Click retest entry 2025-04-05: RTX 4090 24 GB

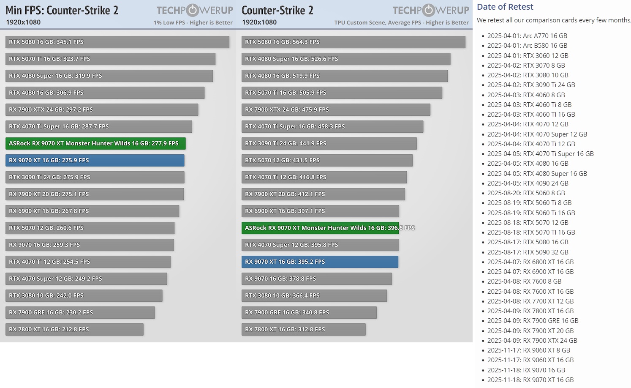click(528, 183)
